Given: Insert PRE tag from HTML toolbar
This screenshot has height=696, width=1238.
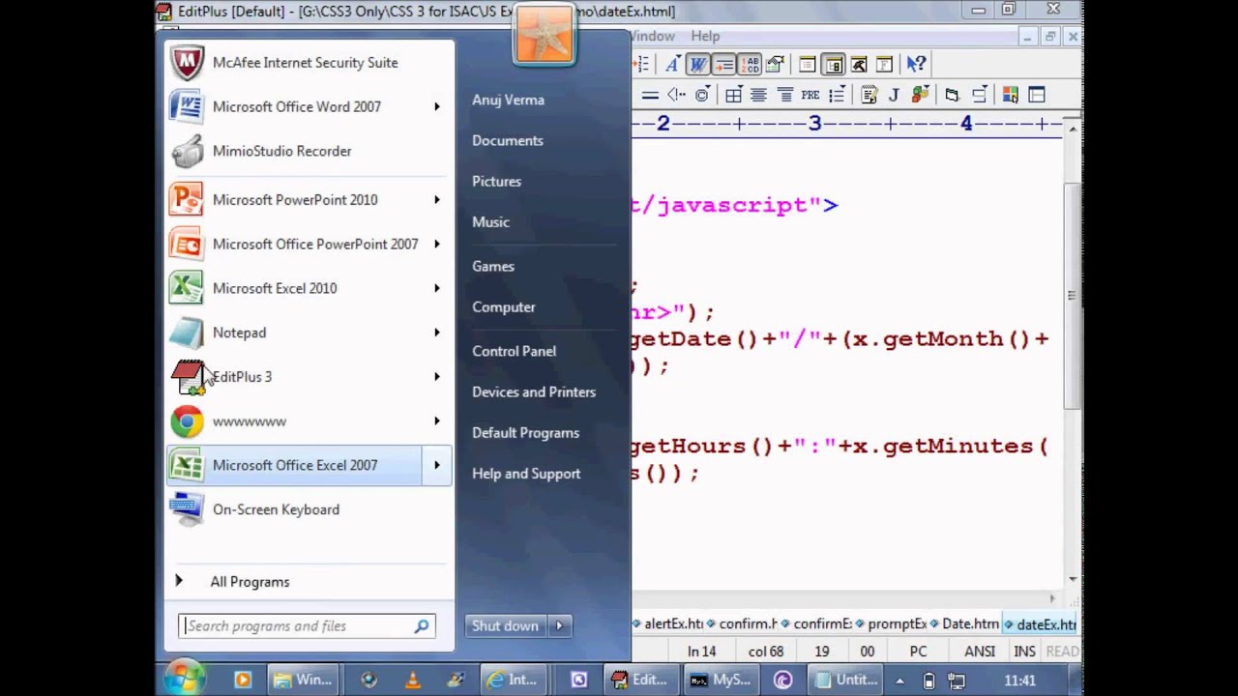Looking at the screenshot, I should (x=811, y=95).
